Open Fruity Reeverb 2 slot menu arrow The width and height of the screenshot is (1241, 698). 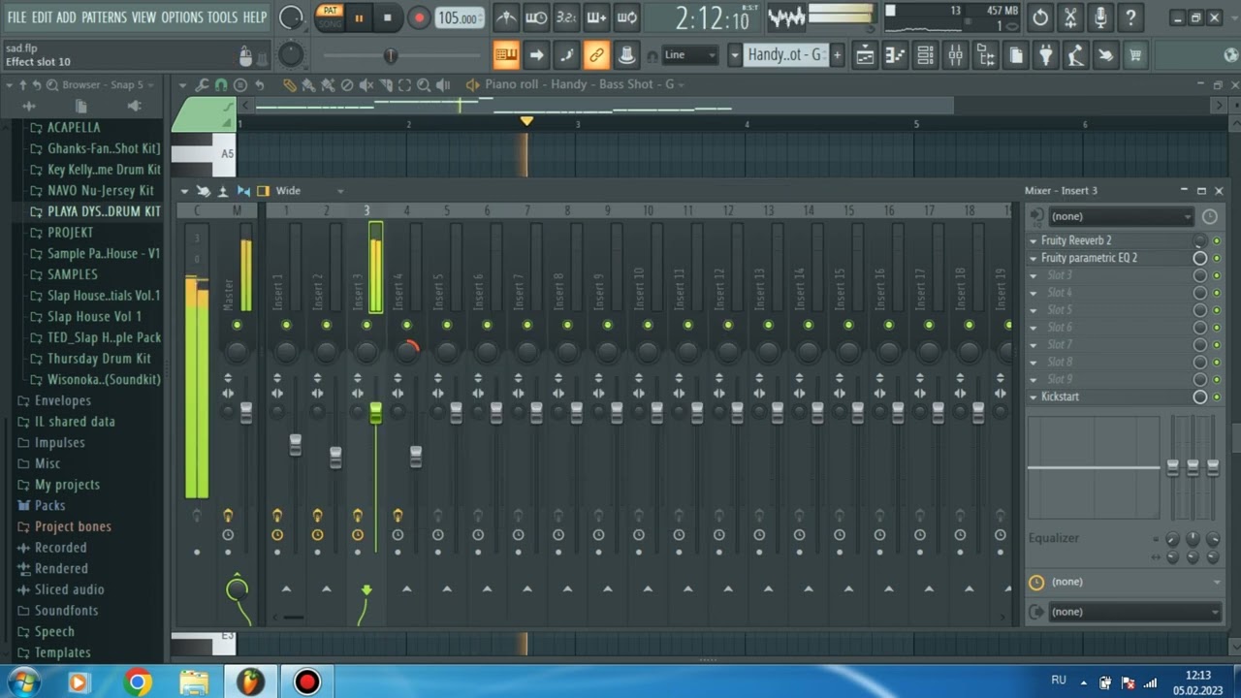tap(1034, 240)
